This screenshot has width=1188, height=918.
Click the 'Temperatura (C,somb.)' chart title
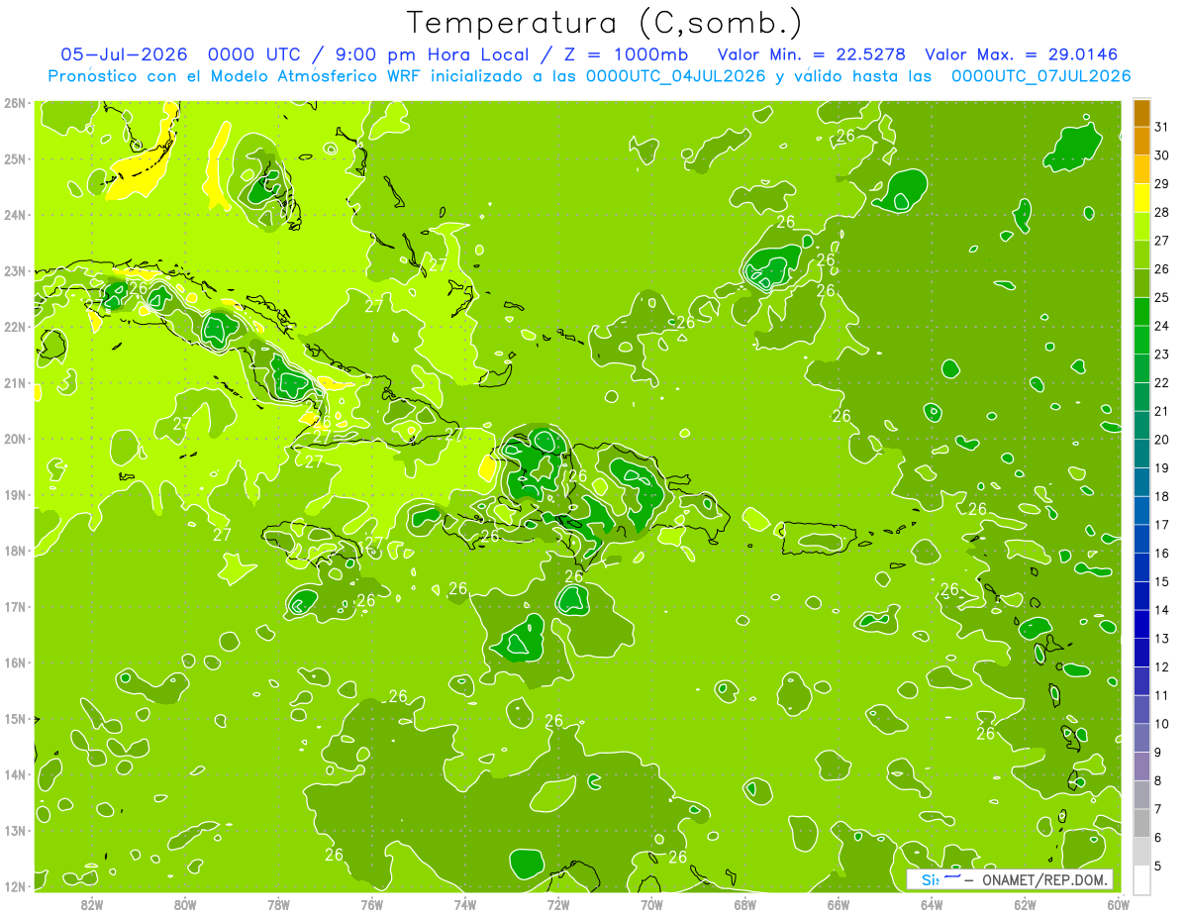[x=605, y=23]
